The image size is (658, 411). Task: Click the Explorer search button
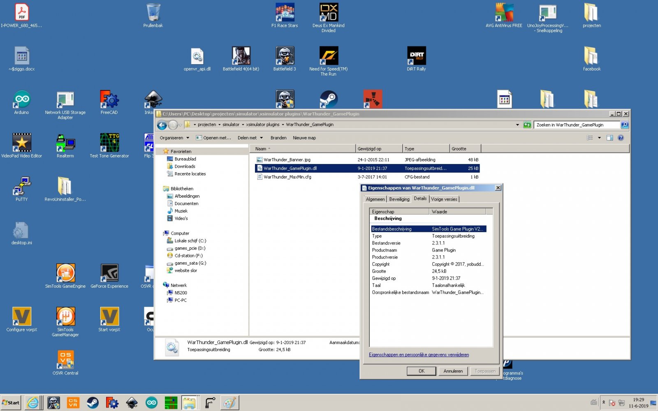[625, 125]
